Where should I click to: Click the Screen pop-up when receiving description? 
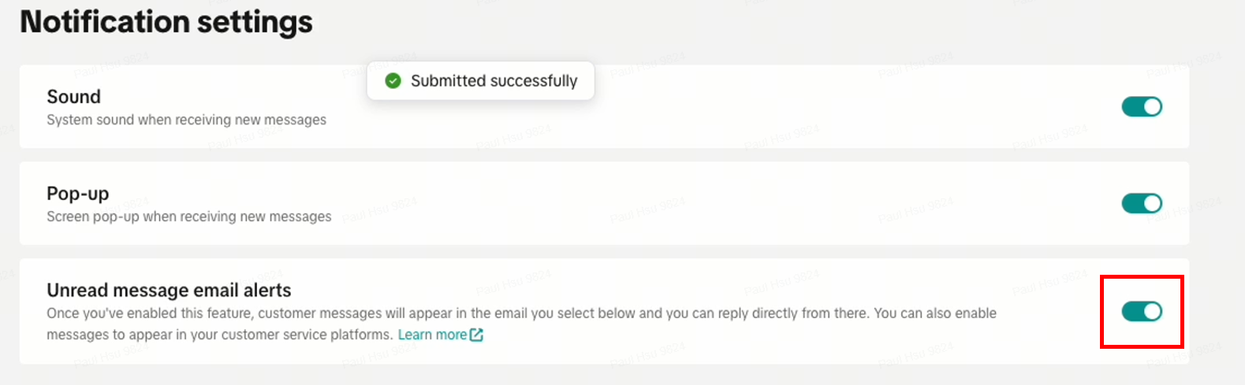(x=189, y=217)
